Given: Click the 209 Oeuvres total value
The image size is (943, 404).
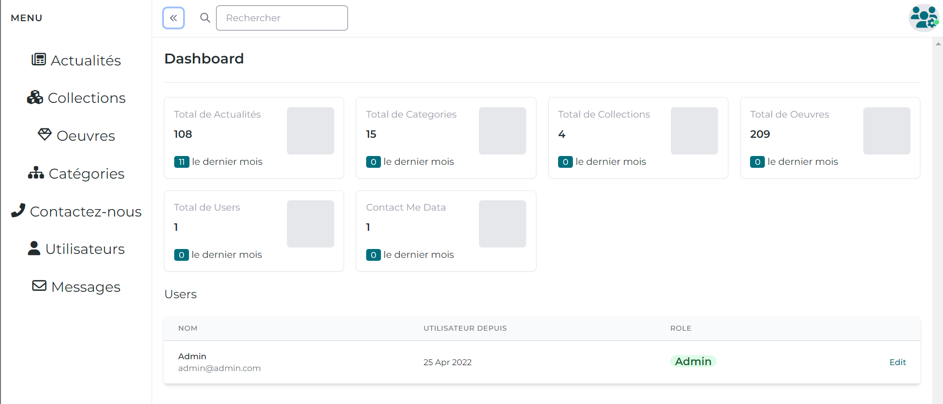Looking at the screenshot, I should pyautogui.click(x=760, y=134).
